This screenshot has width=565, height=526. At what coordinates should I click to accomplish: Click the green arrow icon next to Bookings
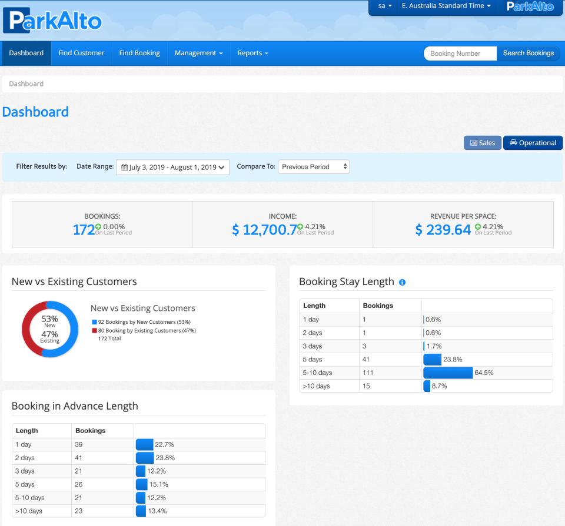pos(98,227)
